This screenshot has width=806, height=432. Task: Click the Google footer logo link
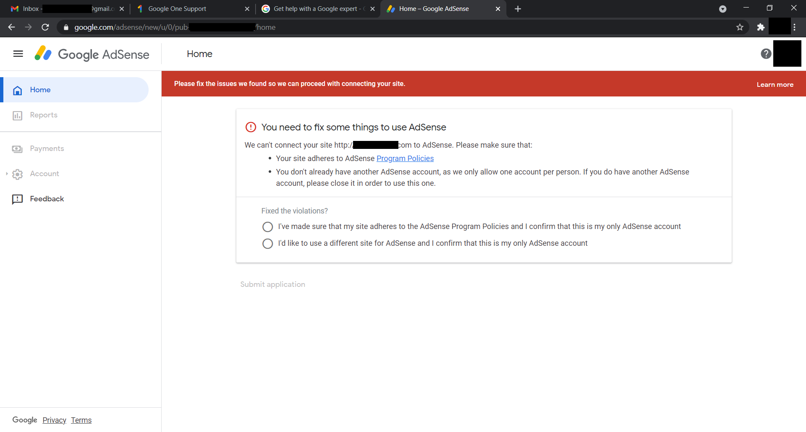25,420
